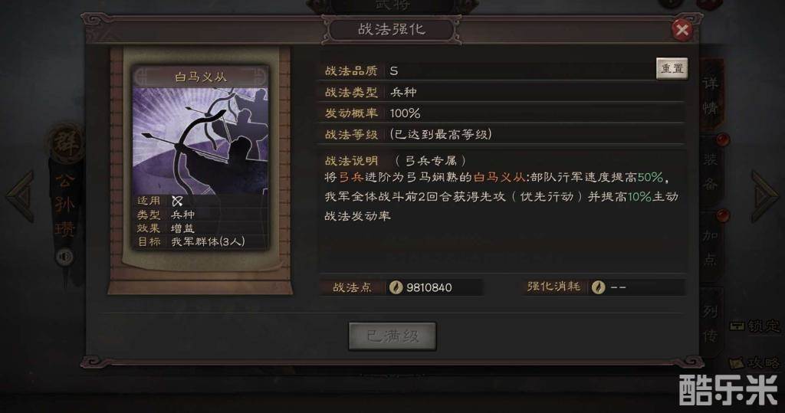Viewport: 785px width, 413px height.
Task: Click the 战法点 coin icon
Action: pyautogui.click(x=396, y=287)
